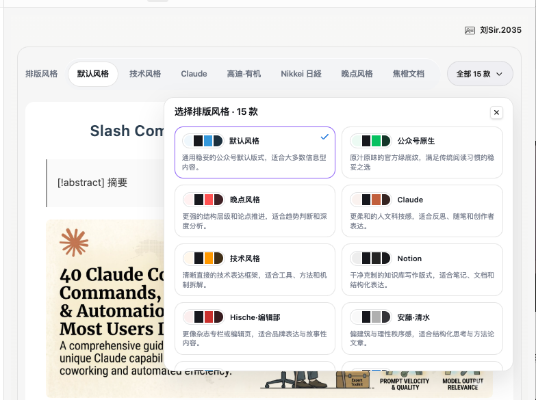Click the 选择排版风格 · 15 款 heading
The height and width of the screenshot is (400, 536).
[x=216, y=111]
